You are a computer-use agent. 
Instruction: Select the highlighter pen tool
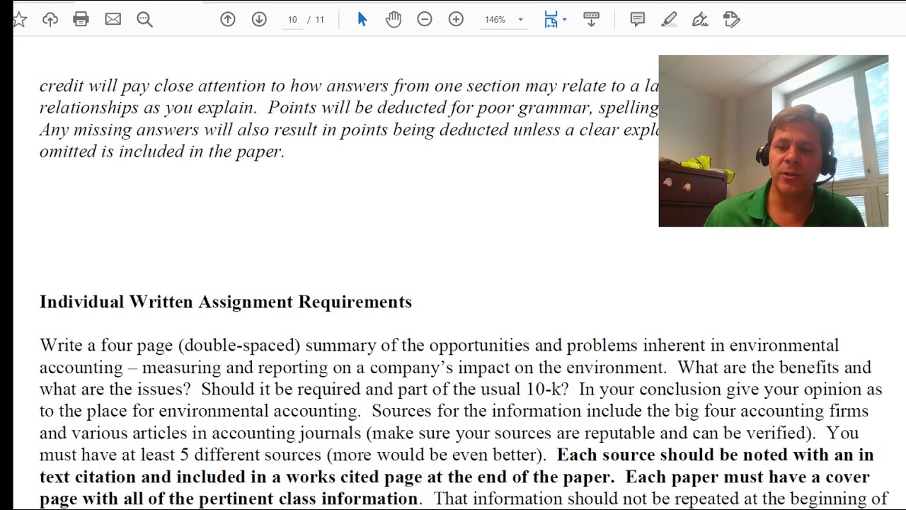(669, 20)
